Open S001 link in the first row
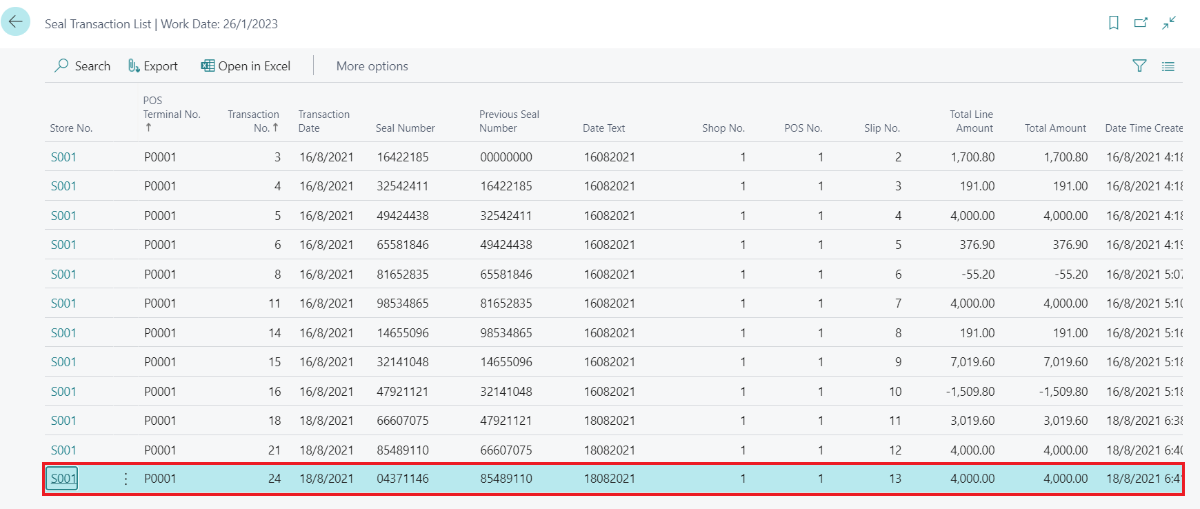This screenshot has width=1200, height=509. pyautogui.click(x=63, y=157)
